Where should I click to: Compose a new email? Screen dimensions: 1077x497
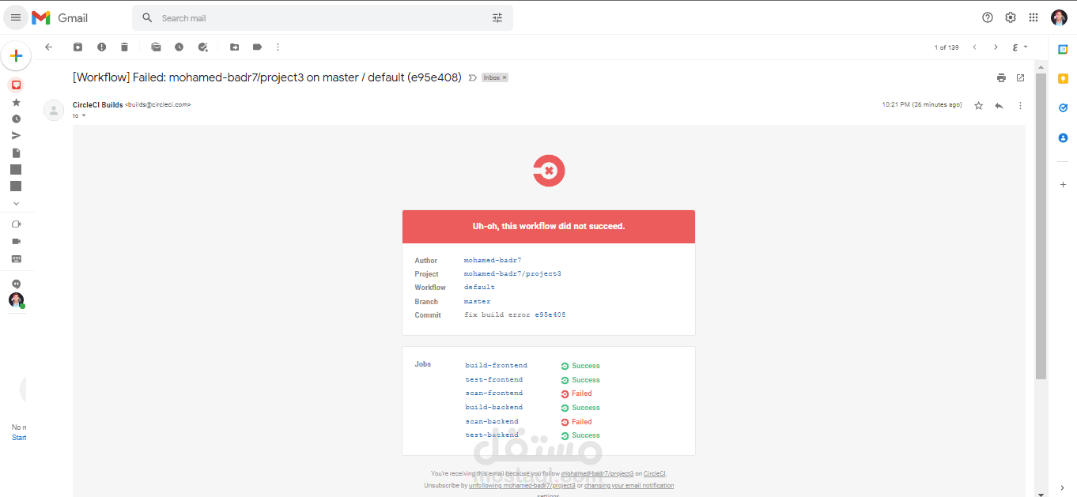pyautogui.click(x=16, y=55)
